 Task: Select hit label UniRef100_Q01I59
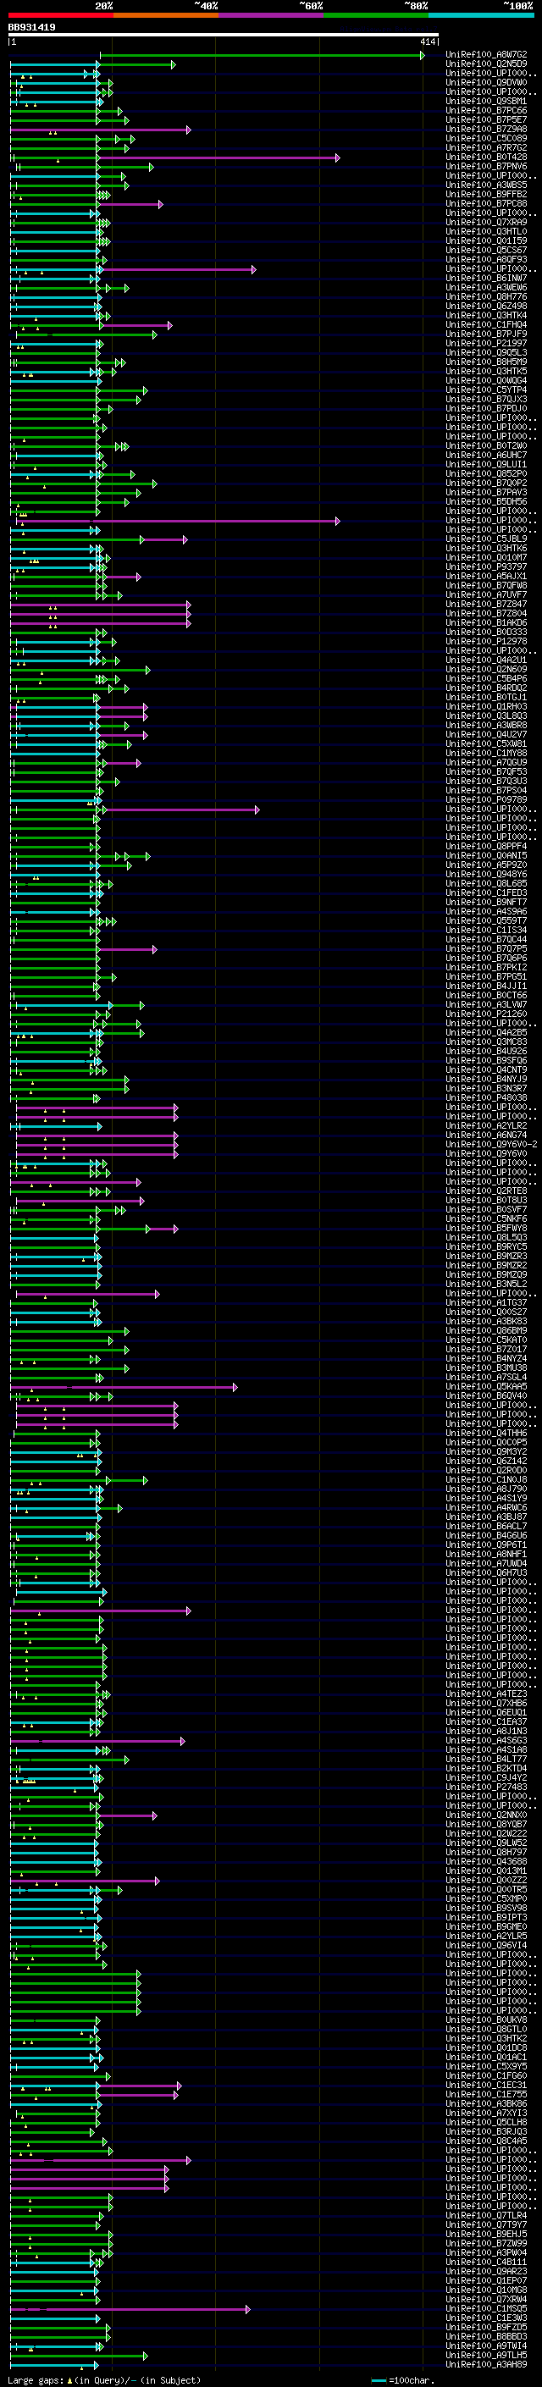486,241
